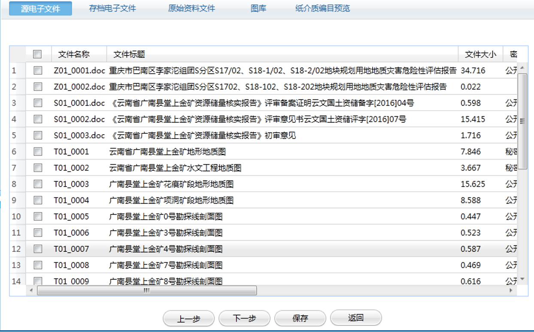Toggle the select-all checkbox in header
Image resolution: width=534 pixels, height=332 pixels.
tap(37, 54)
